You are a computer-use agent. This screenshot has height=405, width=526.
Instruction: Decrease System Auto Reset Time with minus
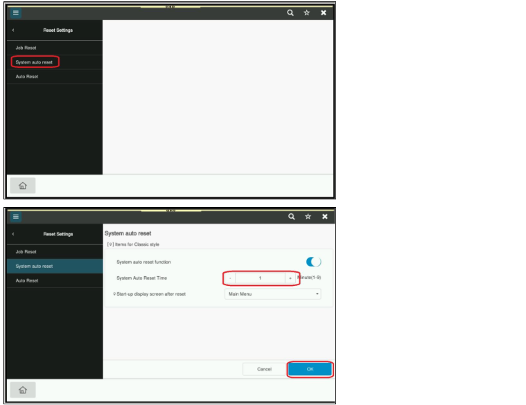(x=230, y=278)
